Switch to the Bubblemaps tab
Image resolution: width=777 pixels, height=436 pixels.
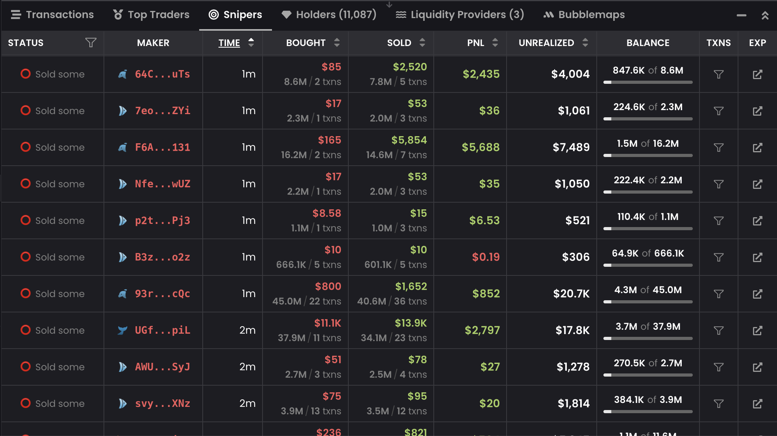click(x=584, y=15)
